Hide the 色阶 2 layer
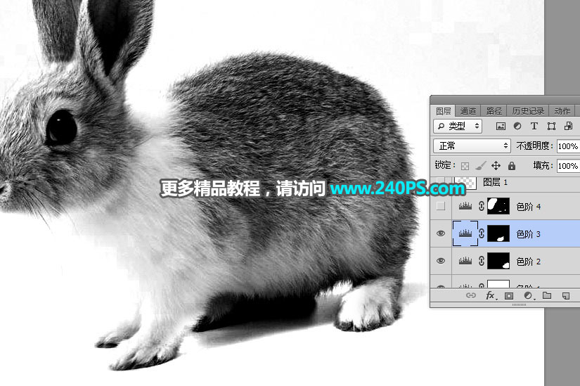Screen dimensions: 580x386 (x=441, y=261)
